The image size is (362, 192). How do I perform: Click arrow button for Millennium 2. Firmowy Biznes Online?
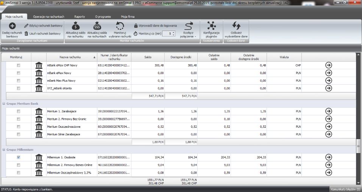[x=329, y=165]
